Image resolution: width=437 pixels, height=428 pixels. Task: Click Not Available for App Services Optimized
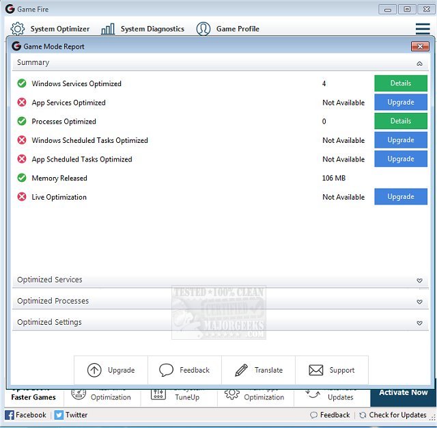click(x=343, y=103)
